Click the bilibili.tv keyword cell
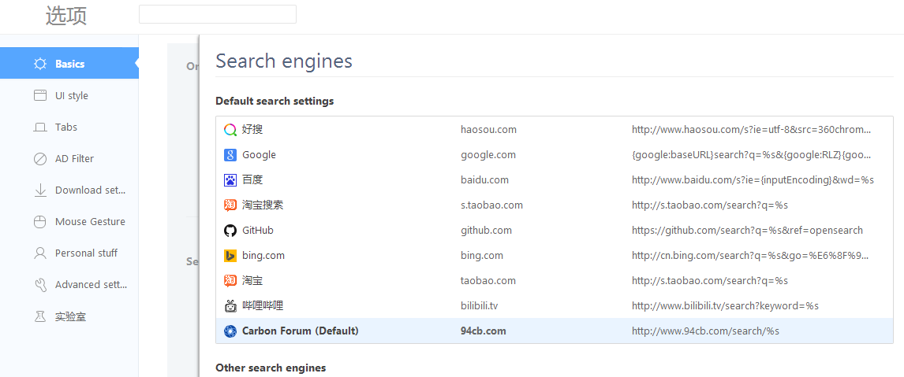This screenshot has width=904, height=377. click(479, 305)
